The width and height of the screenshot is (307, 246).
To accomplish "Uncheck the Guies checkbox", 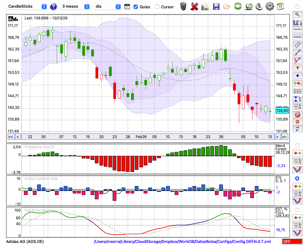I will pos(135,7).
